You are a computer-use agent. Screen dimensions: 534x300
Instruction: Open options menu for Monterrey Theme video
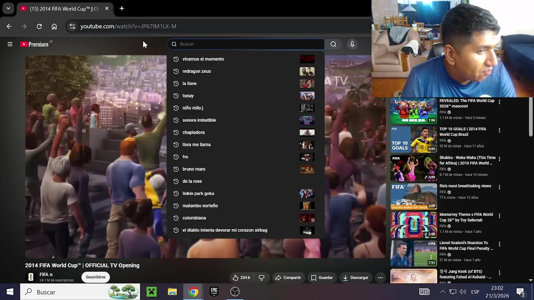tap(499, 215)
